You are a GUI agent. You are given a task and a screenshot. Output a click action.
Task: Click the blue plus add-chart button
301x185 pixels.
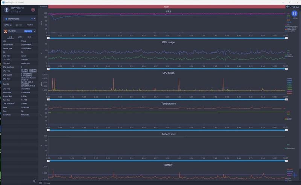295,175
